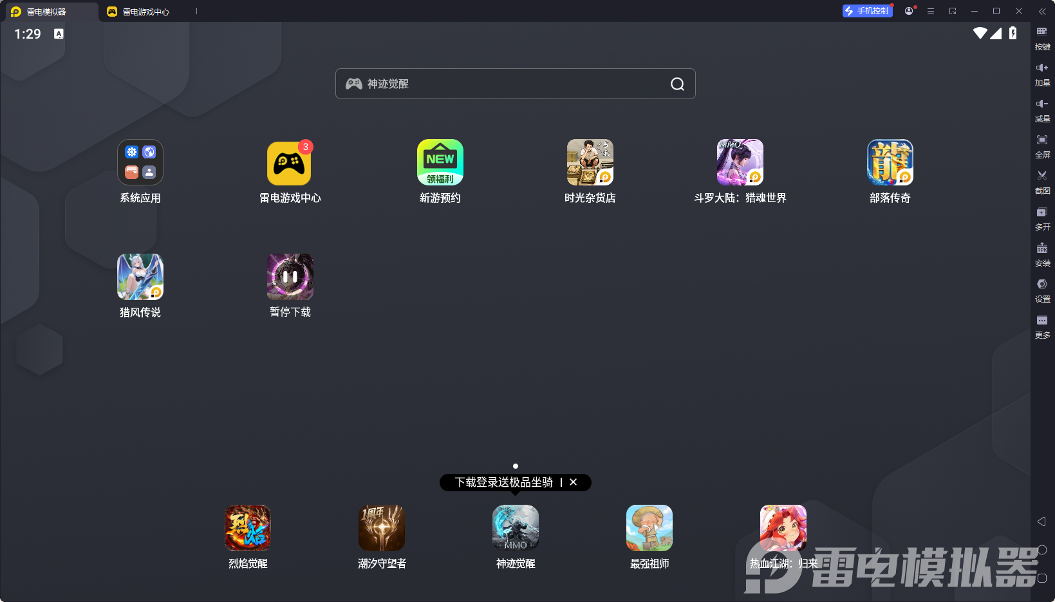Launch the 部落传奇 game
1055x602 pixels.
pos(890,162)
